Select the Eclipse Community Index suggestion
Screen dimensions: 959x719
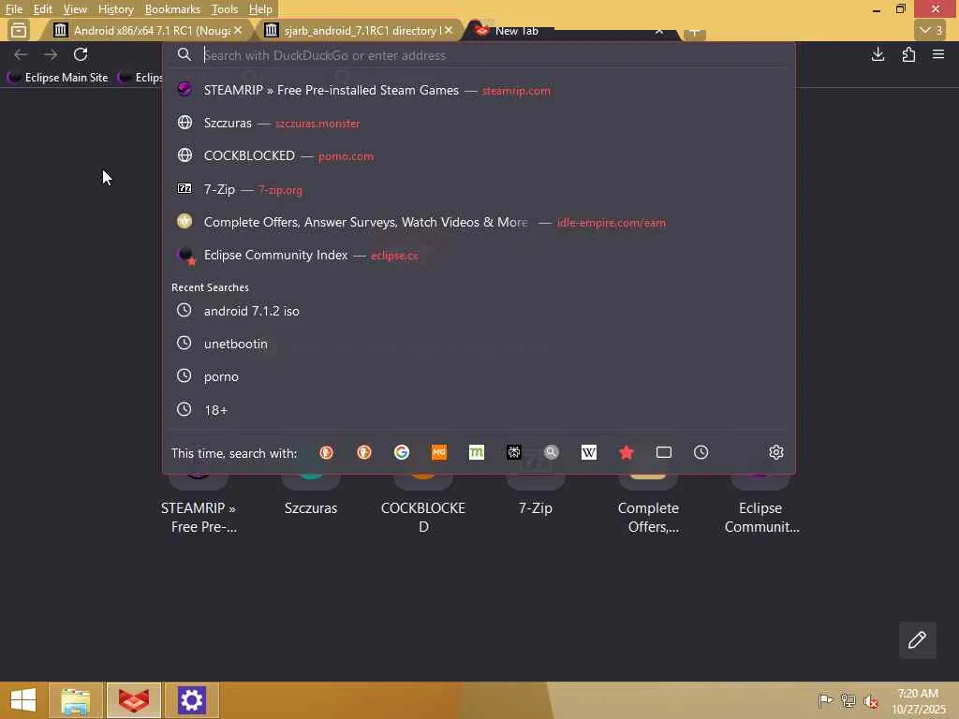479,255
